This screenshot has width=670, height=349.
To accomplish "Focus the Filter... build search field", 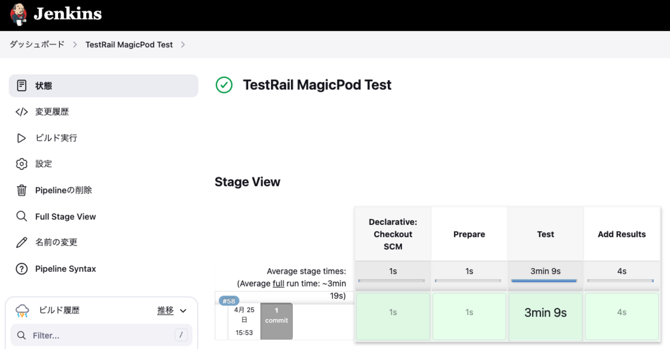I will point(102,335).
